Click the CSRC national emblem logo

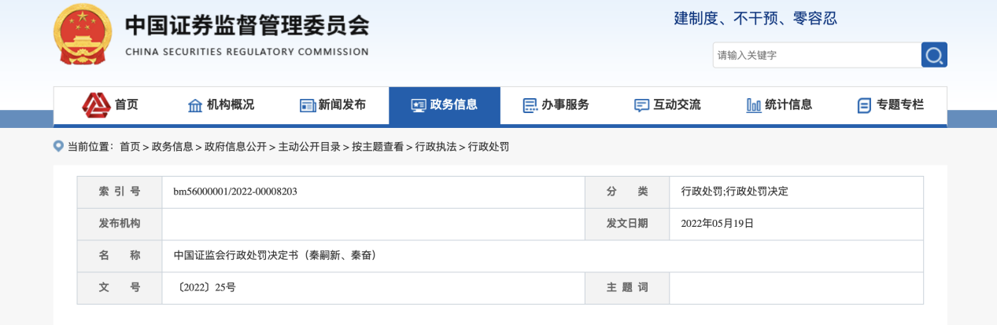(83, 35)
